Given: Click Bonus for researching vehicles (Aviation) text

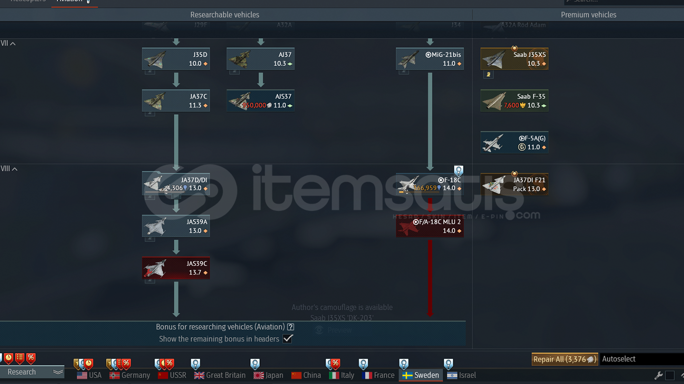Looking at the screenshot, I should point(220,327).
